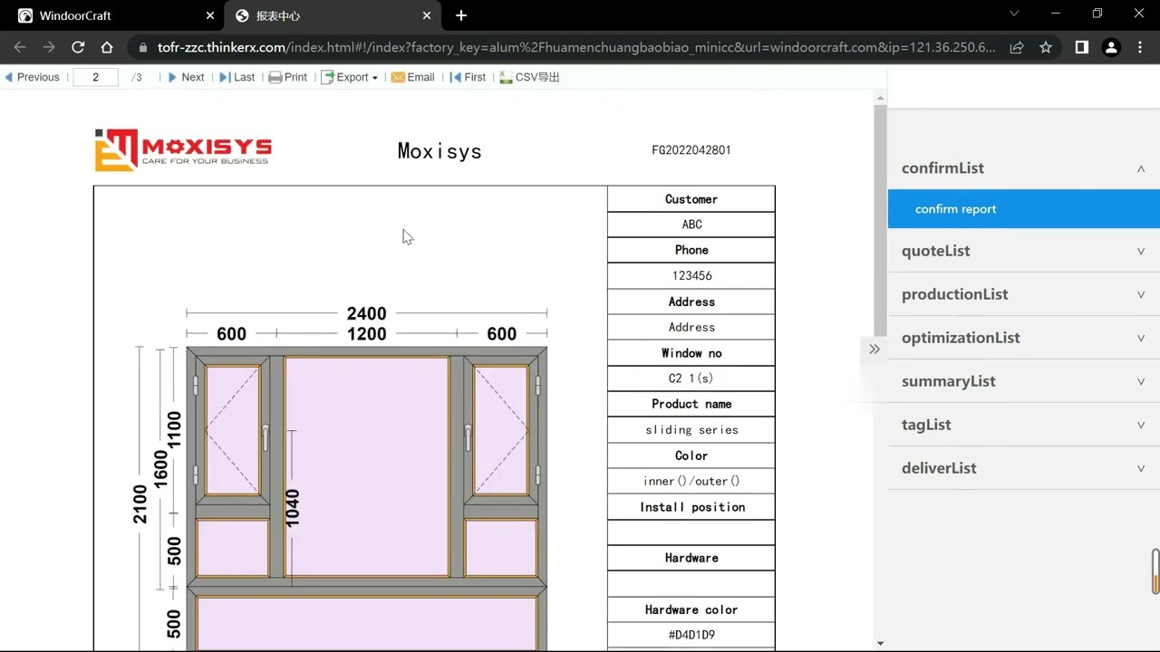Screen dimensions: 1160x652
Task: Expand the tagList section
Action: (1024, 425)
